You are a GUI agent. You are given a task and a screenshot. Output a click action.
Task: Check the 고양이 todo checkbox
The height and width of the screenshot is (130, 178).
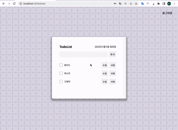61,82
